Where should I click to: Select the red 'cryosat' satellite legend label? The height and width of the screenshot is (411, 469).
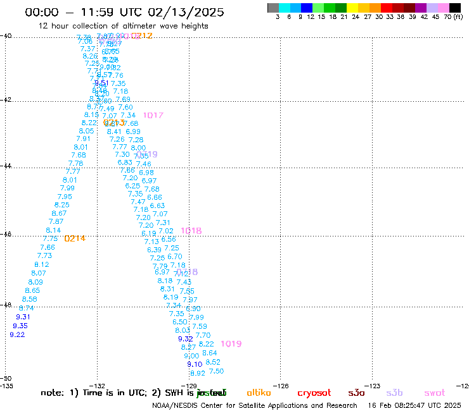(314, 393)
